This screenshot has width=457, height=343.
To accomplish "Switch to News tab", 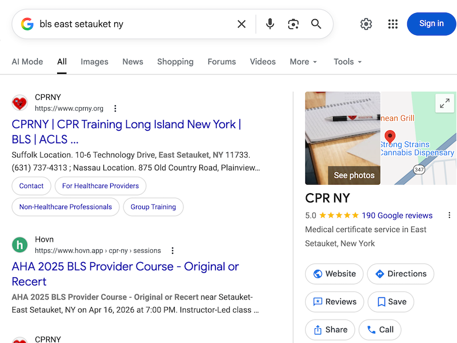I will 133,62.
